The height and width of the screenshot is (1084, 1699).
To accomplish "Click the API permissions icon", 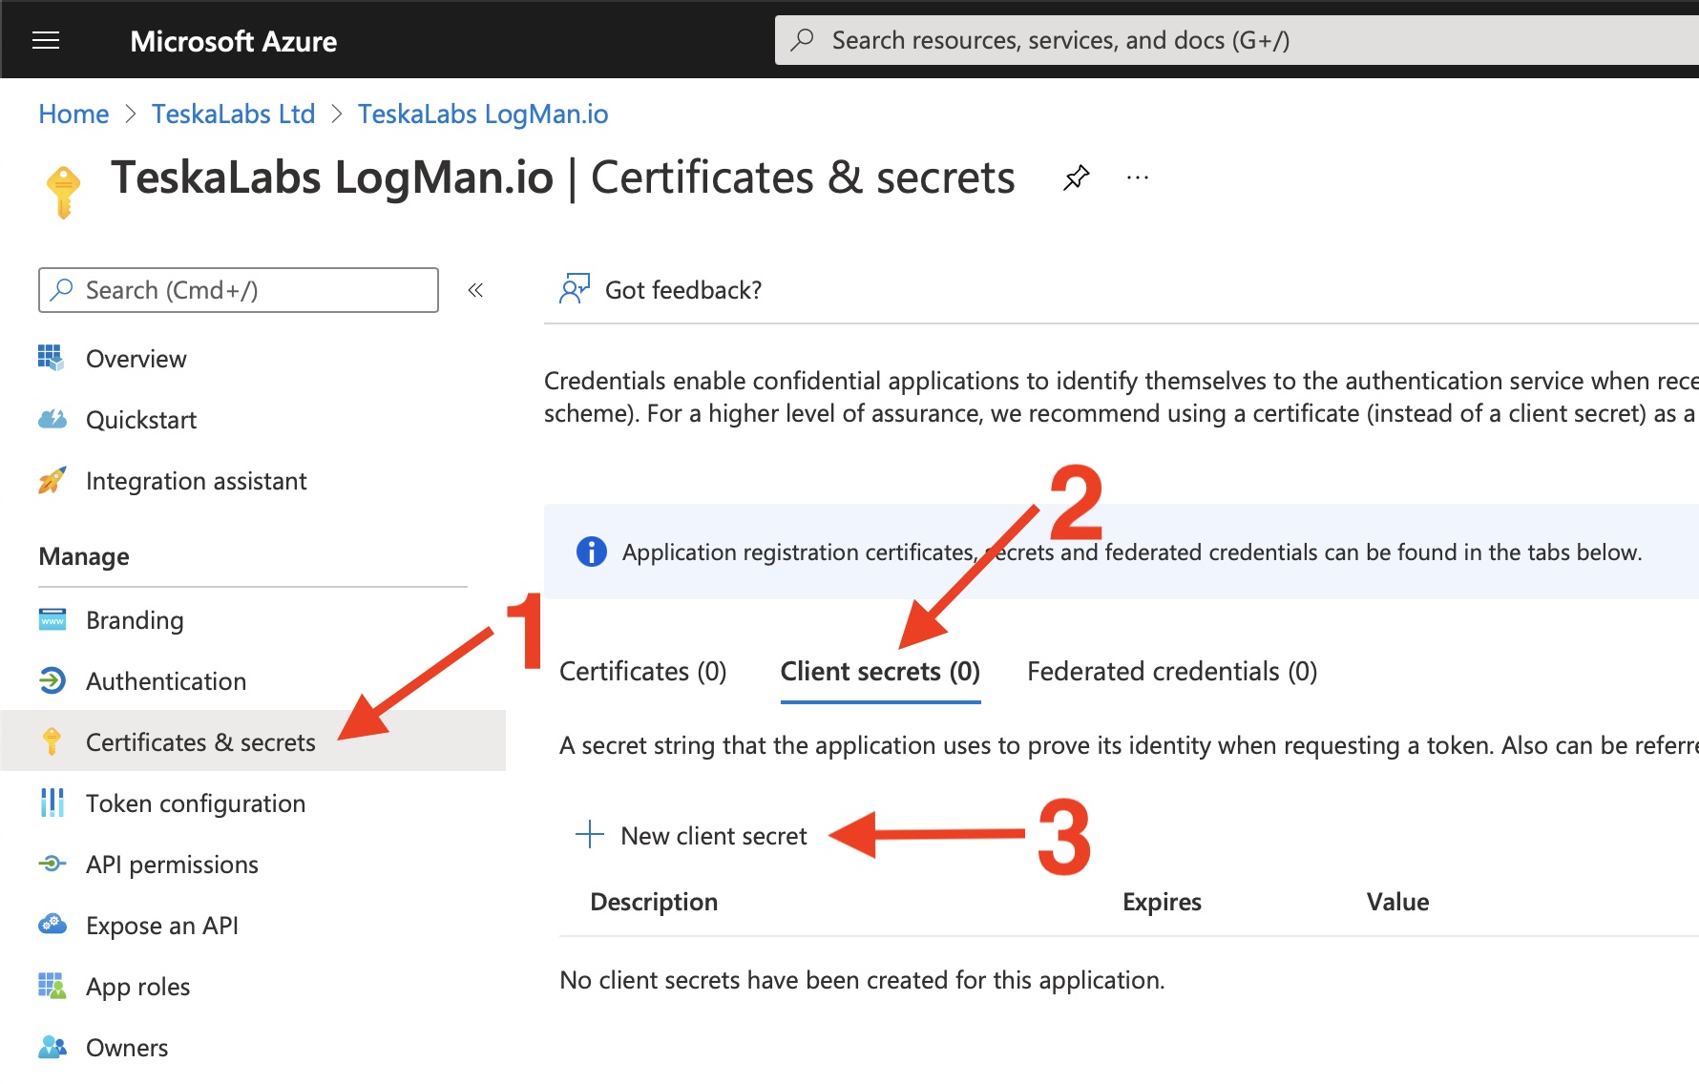I will click(52, 864).
